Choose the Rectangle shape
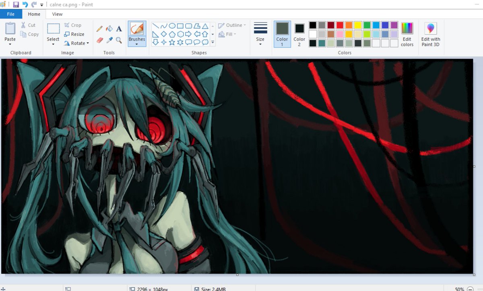Screen dimensions: 483x291 [180, 26]
